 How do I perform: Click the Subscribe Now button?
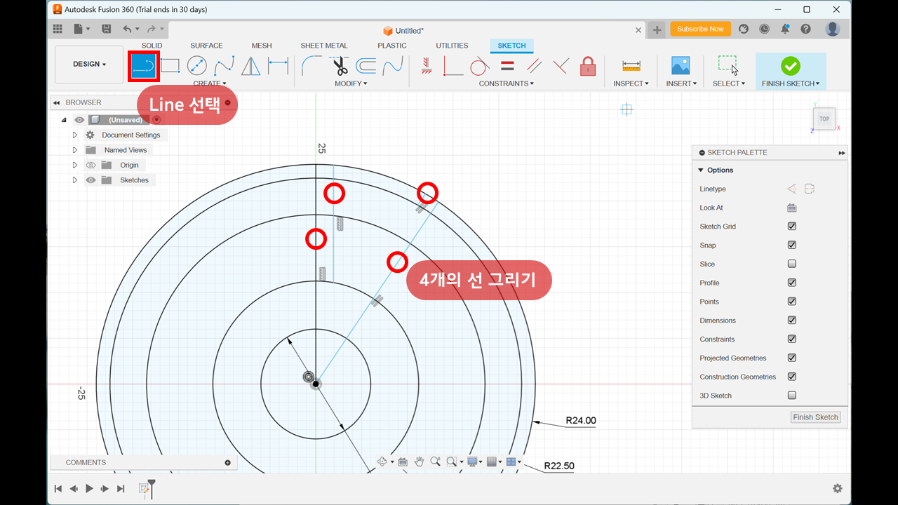click(x=700, y=29)
